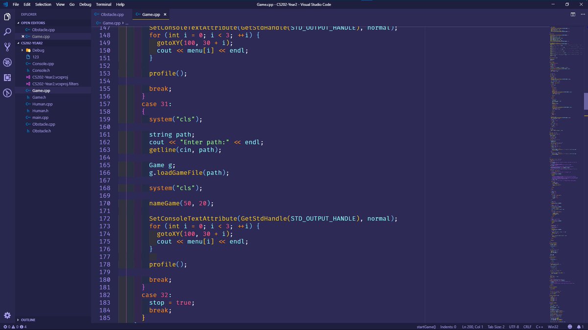
Task: Click startGame() in the status bar
Action: pyautogui.click(x=426, y=327)
